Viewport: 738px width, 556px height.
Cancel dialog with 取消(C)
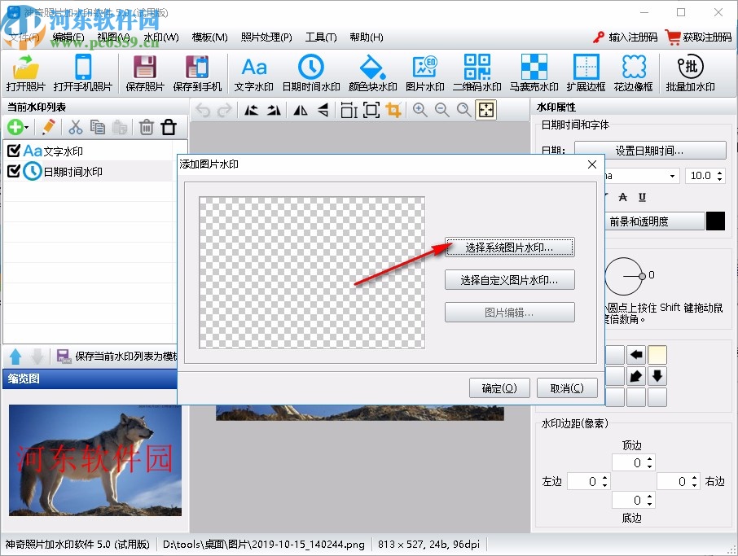tap(567, 388)
